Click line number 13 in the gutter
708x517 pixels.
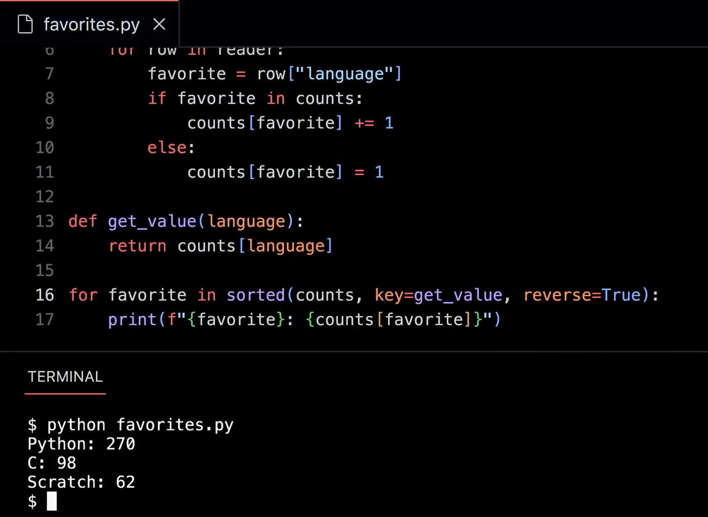45,221
